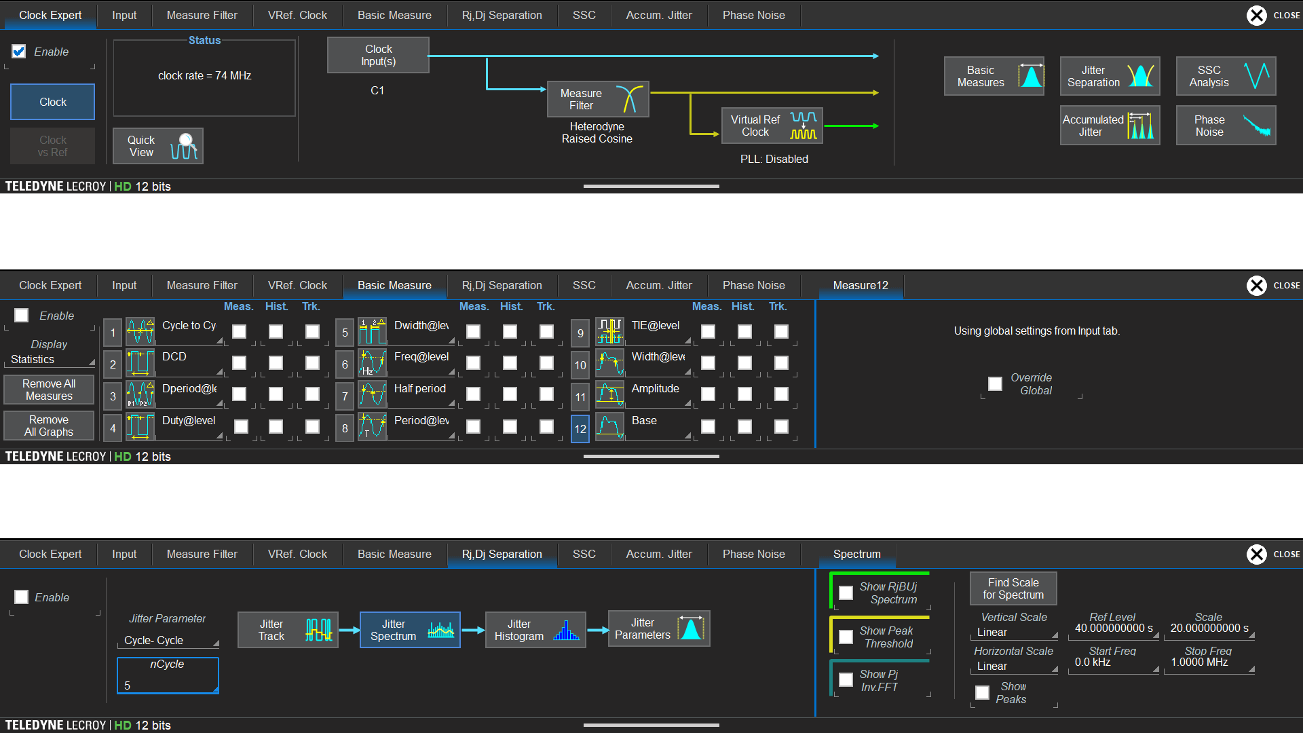The image size is (1303, 733).
Task: Click Find Scale for Spectrum button
Action: [1013, 588]
